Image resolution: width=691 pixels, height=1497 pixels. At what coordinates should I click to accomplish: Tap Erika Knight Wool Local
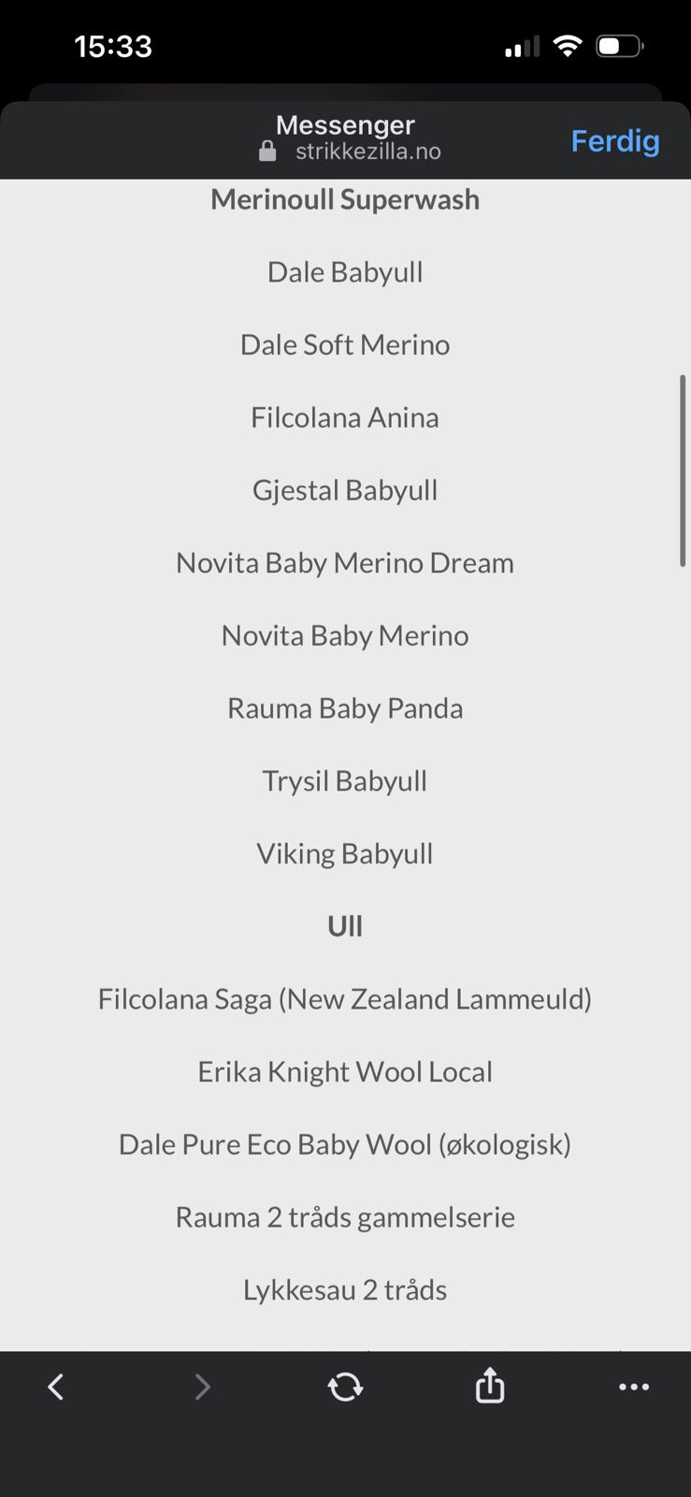tap(345, 1072)
